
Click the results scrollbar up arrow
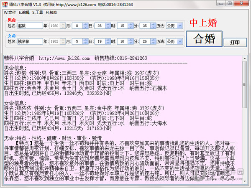245,58
